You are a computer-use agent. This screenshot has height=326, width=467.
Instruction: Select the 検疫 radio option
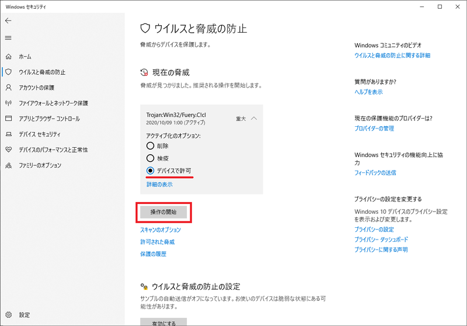[150, 158]
